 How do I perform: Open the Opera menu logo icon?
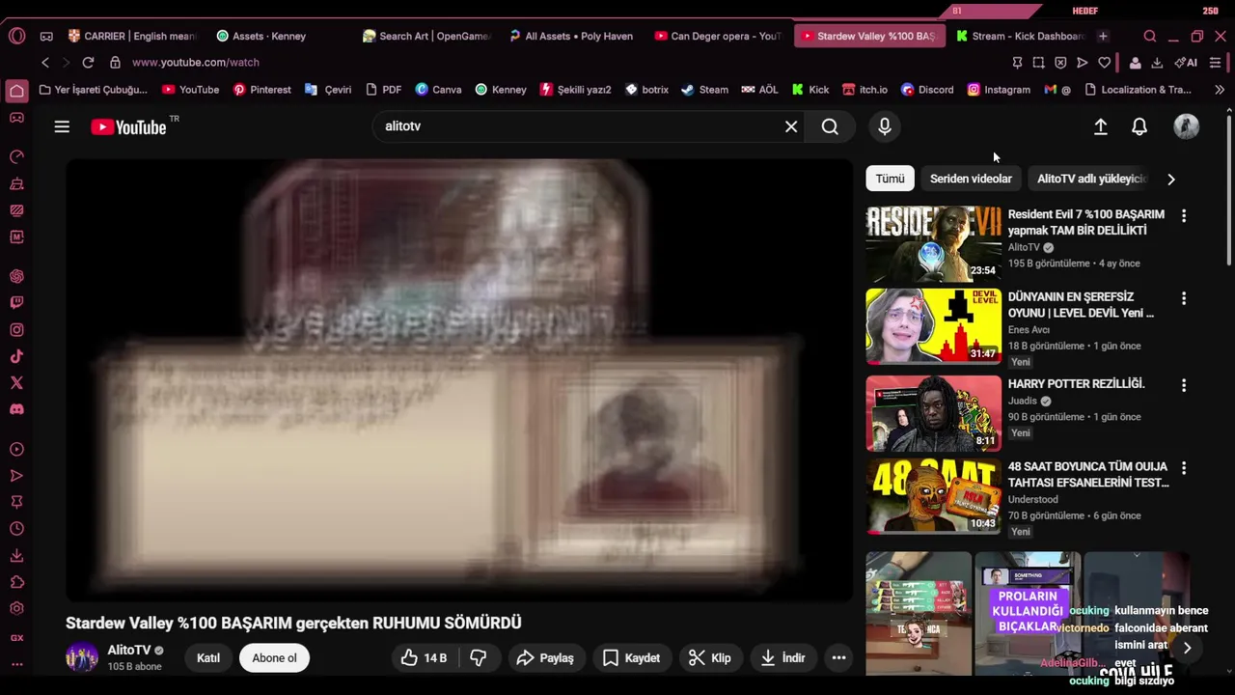[x=16, y=36]
